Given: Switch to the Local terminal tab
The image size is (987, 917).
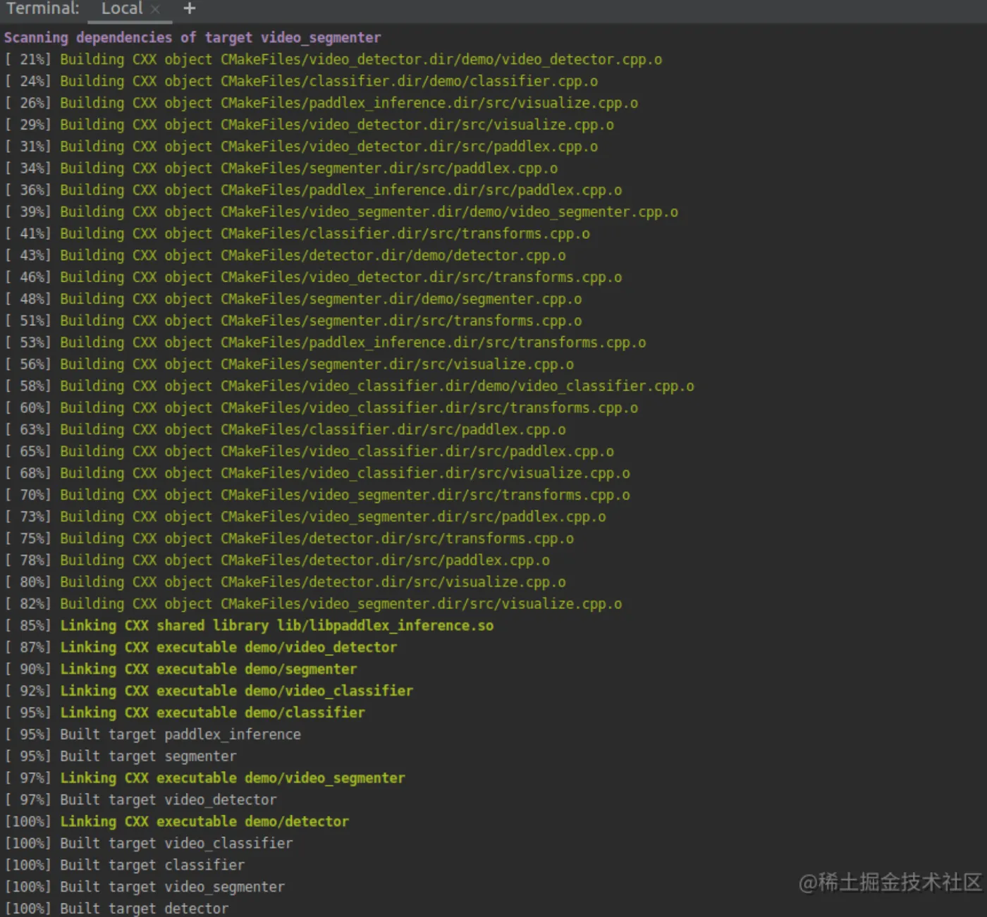Looking at the screenshot, I should [122, 8].
